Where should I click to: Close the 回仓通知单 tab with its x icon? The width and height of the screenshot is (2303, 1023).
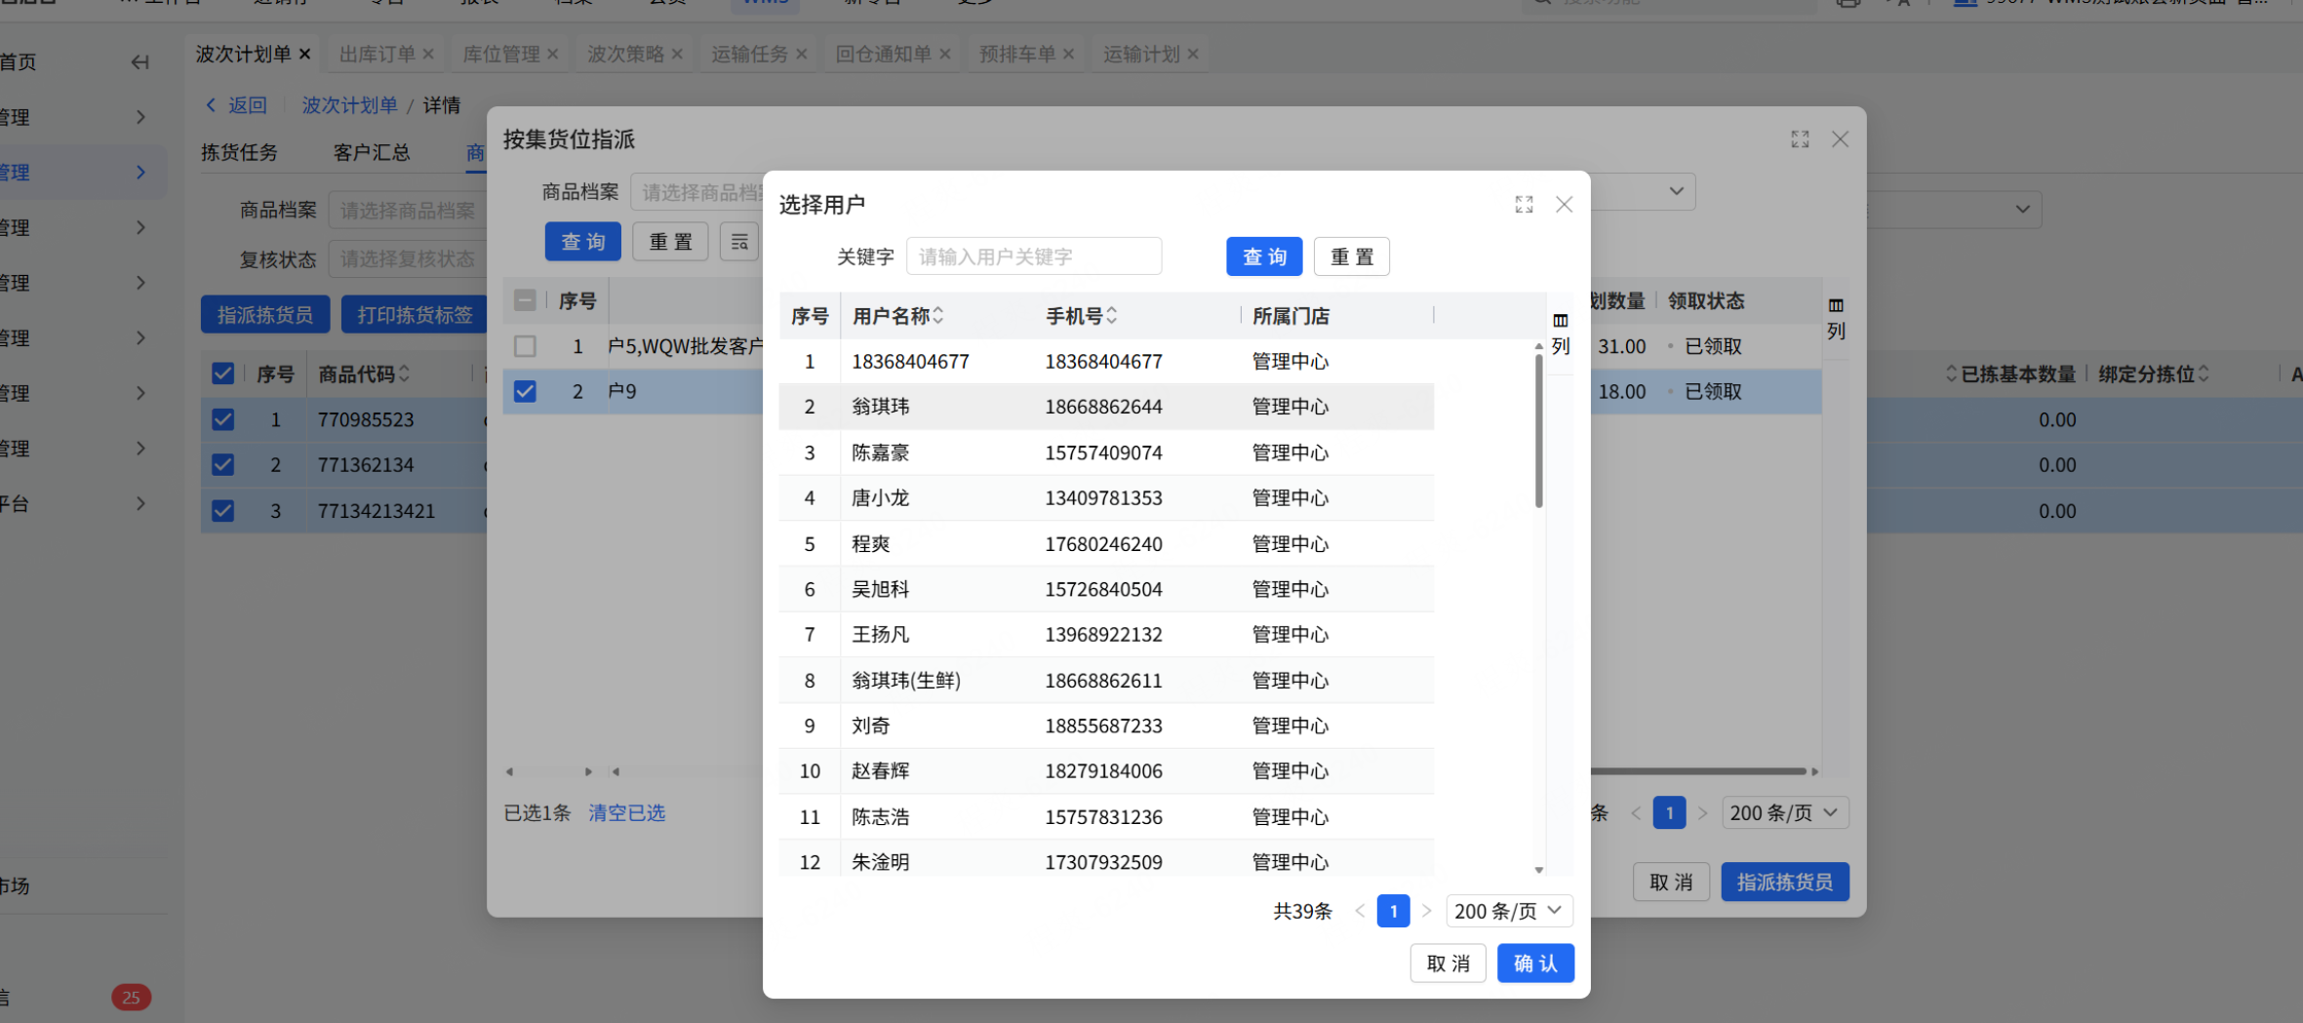945,55
